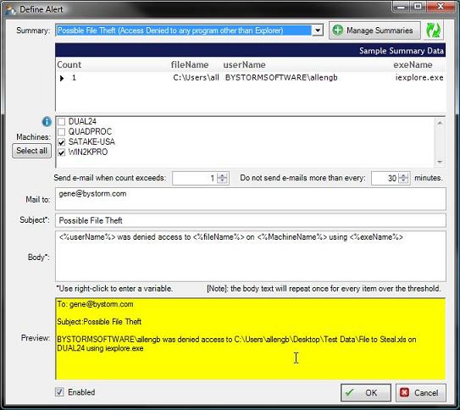Screen dimensions: 460x410
Task: Click the green checkmark on OK button
Action: (x=350, y=392)
